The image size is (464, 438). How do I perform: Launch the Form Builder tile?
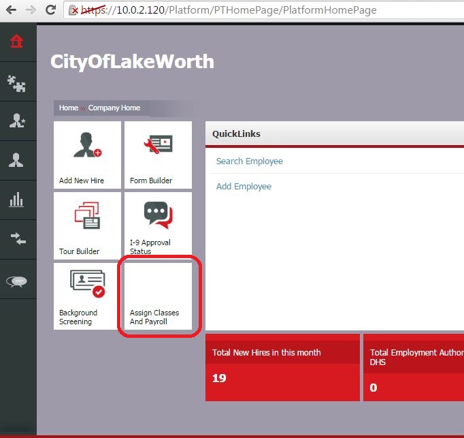158,155
